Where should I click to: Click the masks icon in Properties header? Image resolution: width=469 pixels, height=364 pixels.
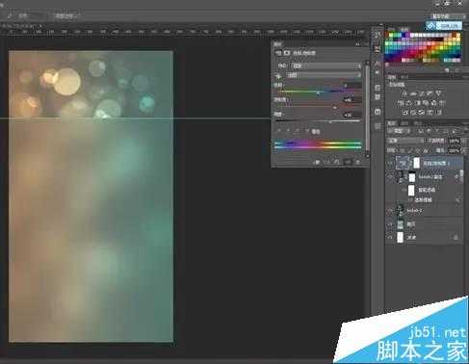[x=287, y=53]
